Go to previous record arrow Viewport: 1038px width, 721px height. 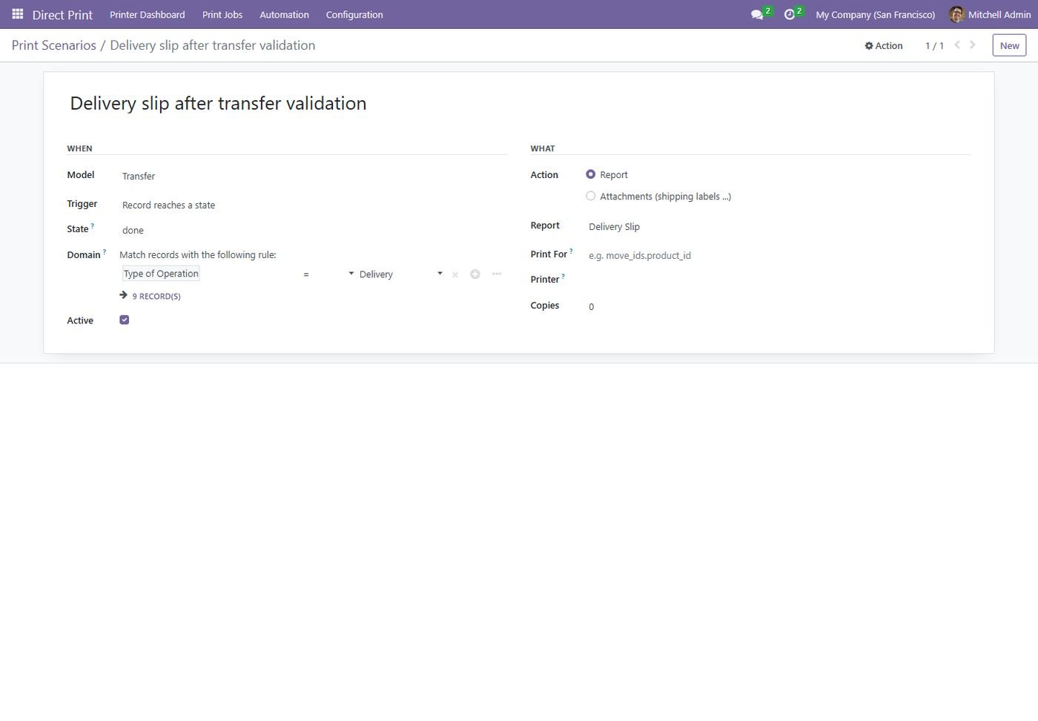957,45
